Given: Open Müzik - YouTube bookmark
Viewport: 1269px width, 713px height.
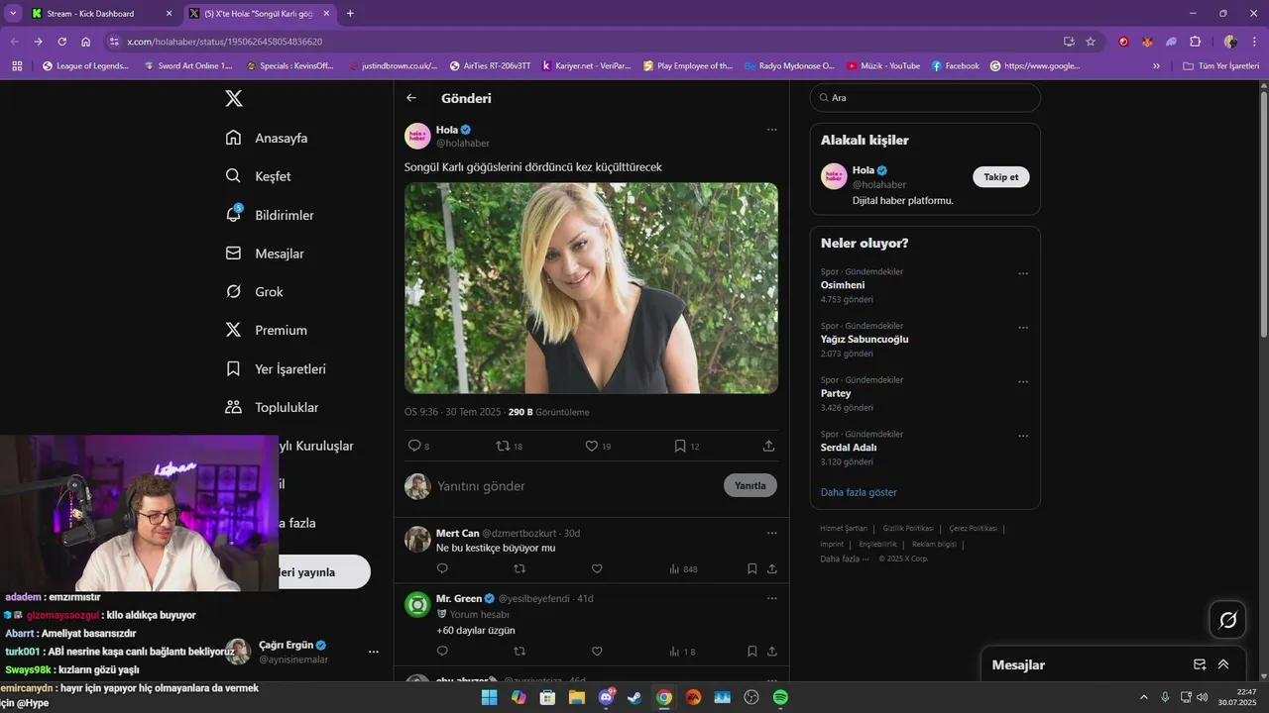Looking at the screenshot, I should pyautogui.click(x=883, y=66).
